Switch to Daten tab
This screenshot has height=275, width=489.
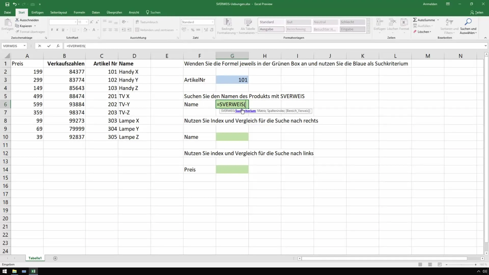click(x=96, y=12)
